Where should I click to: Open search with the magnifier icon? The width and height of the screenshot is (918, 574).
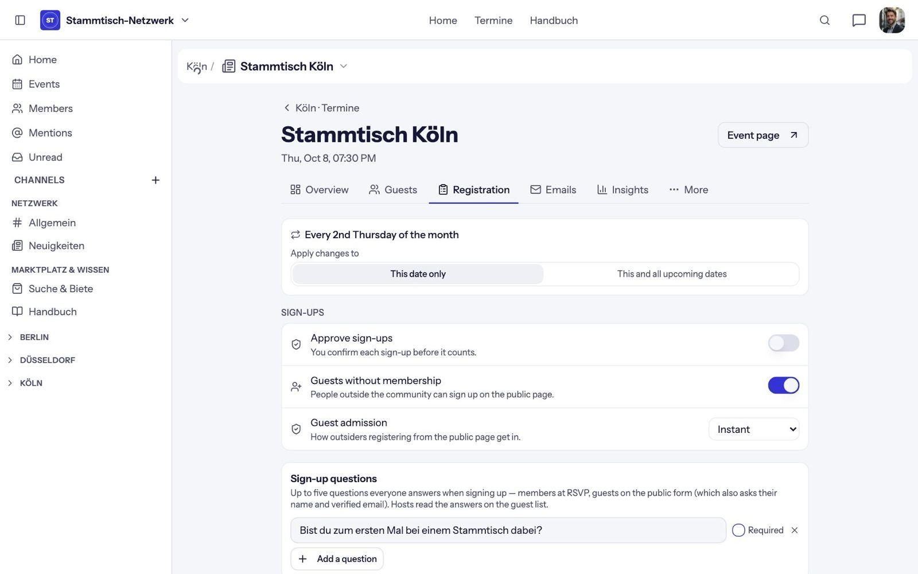point(824,20)
